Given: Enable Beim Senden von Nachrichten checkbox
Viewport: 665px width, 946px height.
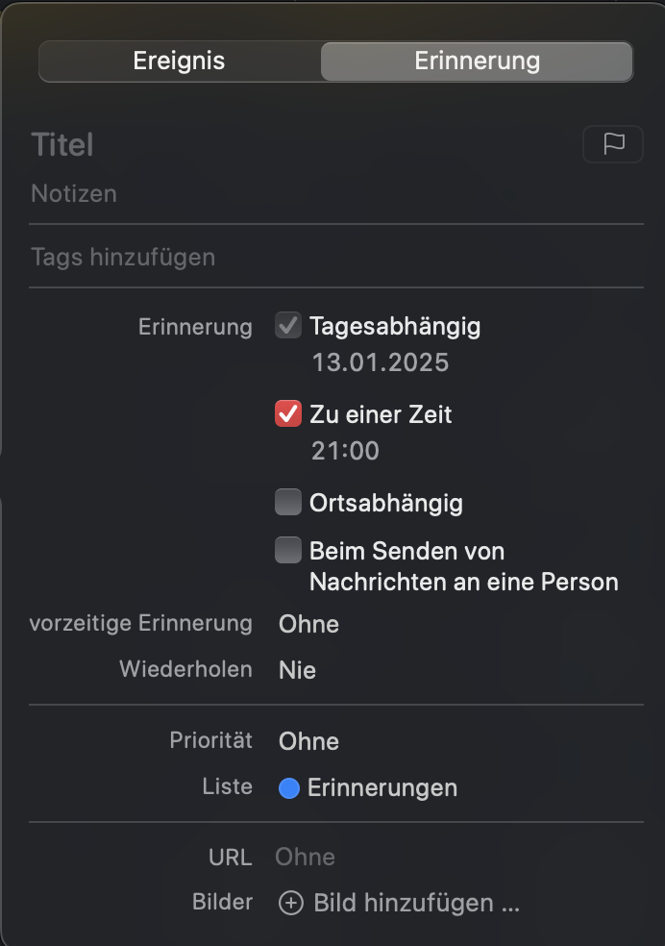Looking at the screenshot, I should point(288,551).
